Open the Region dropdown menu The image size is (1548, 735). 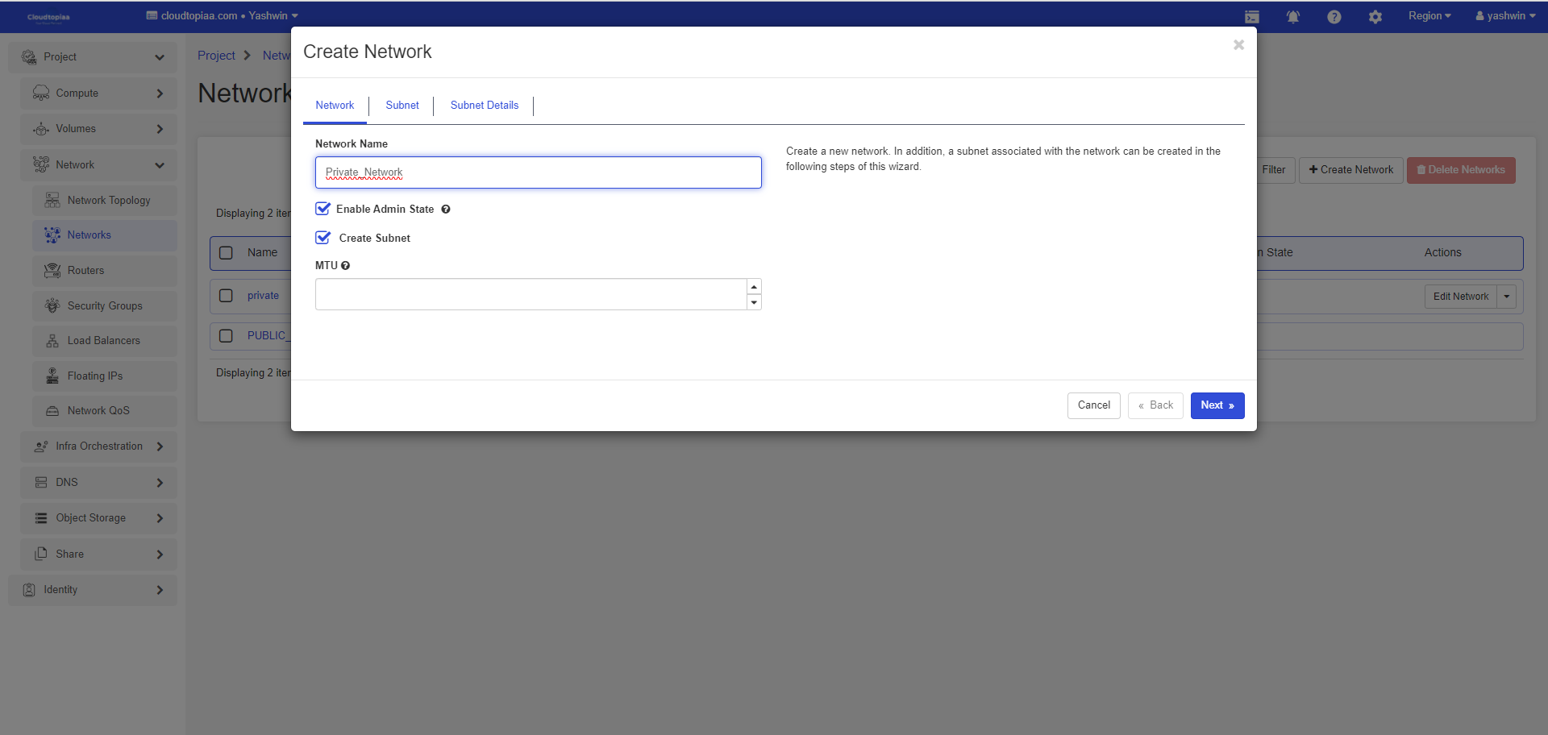(1429, 16)
